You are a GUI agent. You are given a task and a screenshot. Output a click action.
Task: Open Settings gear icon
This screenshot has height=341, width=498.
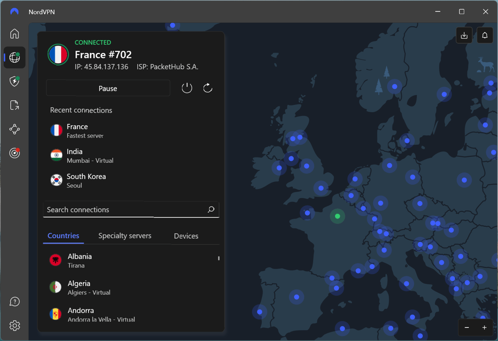tap(15, 326)
